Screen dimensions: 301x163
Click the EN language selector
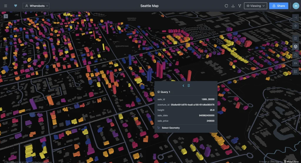(296, 63)
